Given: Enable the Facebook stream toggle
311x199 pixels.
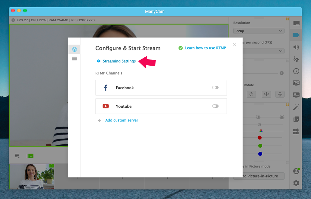Looking at the screenshot, I should (215, 88).
